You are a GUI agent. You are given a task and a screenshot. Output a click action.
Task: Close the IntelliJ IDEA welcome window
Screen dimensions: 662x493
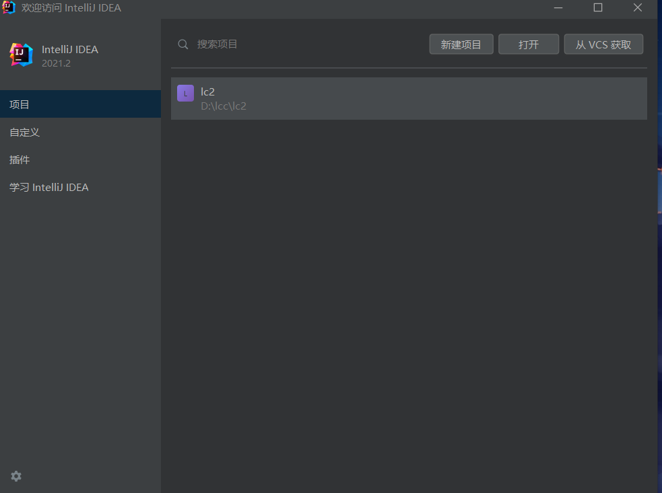(638, 7)
